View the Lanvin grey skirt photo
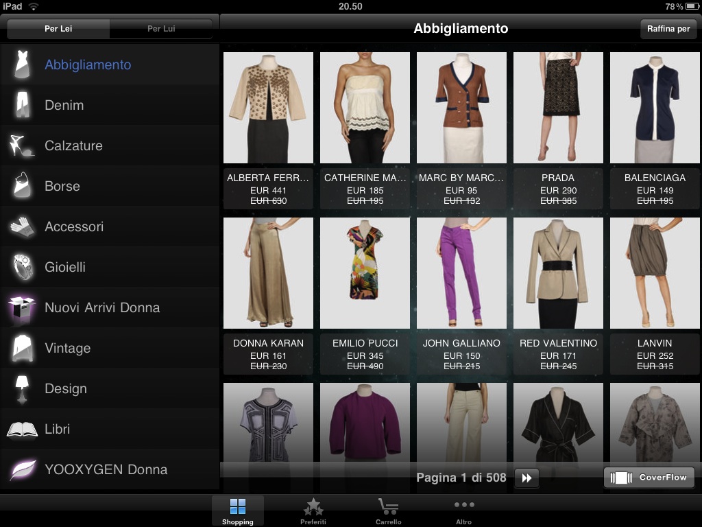This screenshot has width=702, height=527. (655, 273)
